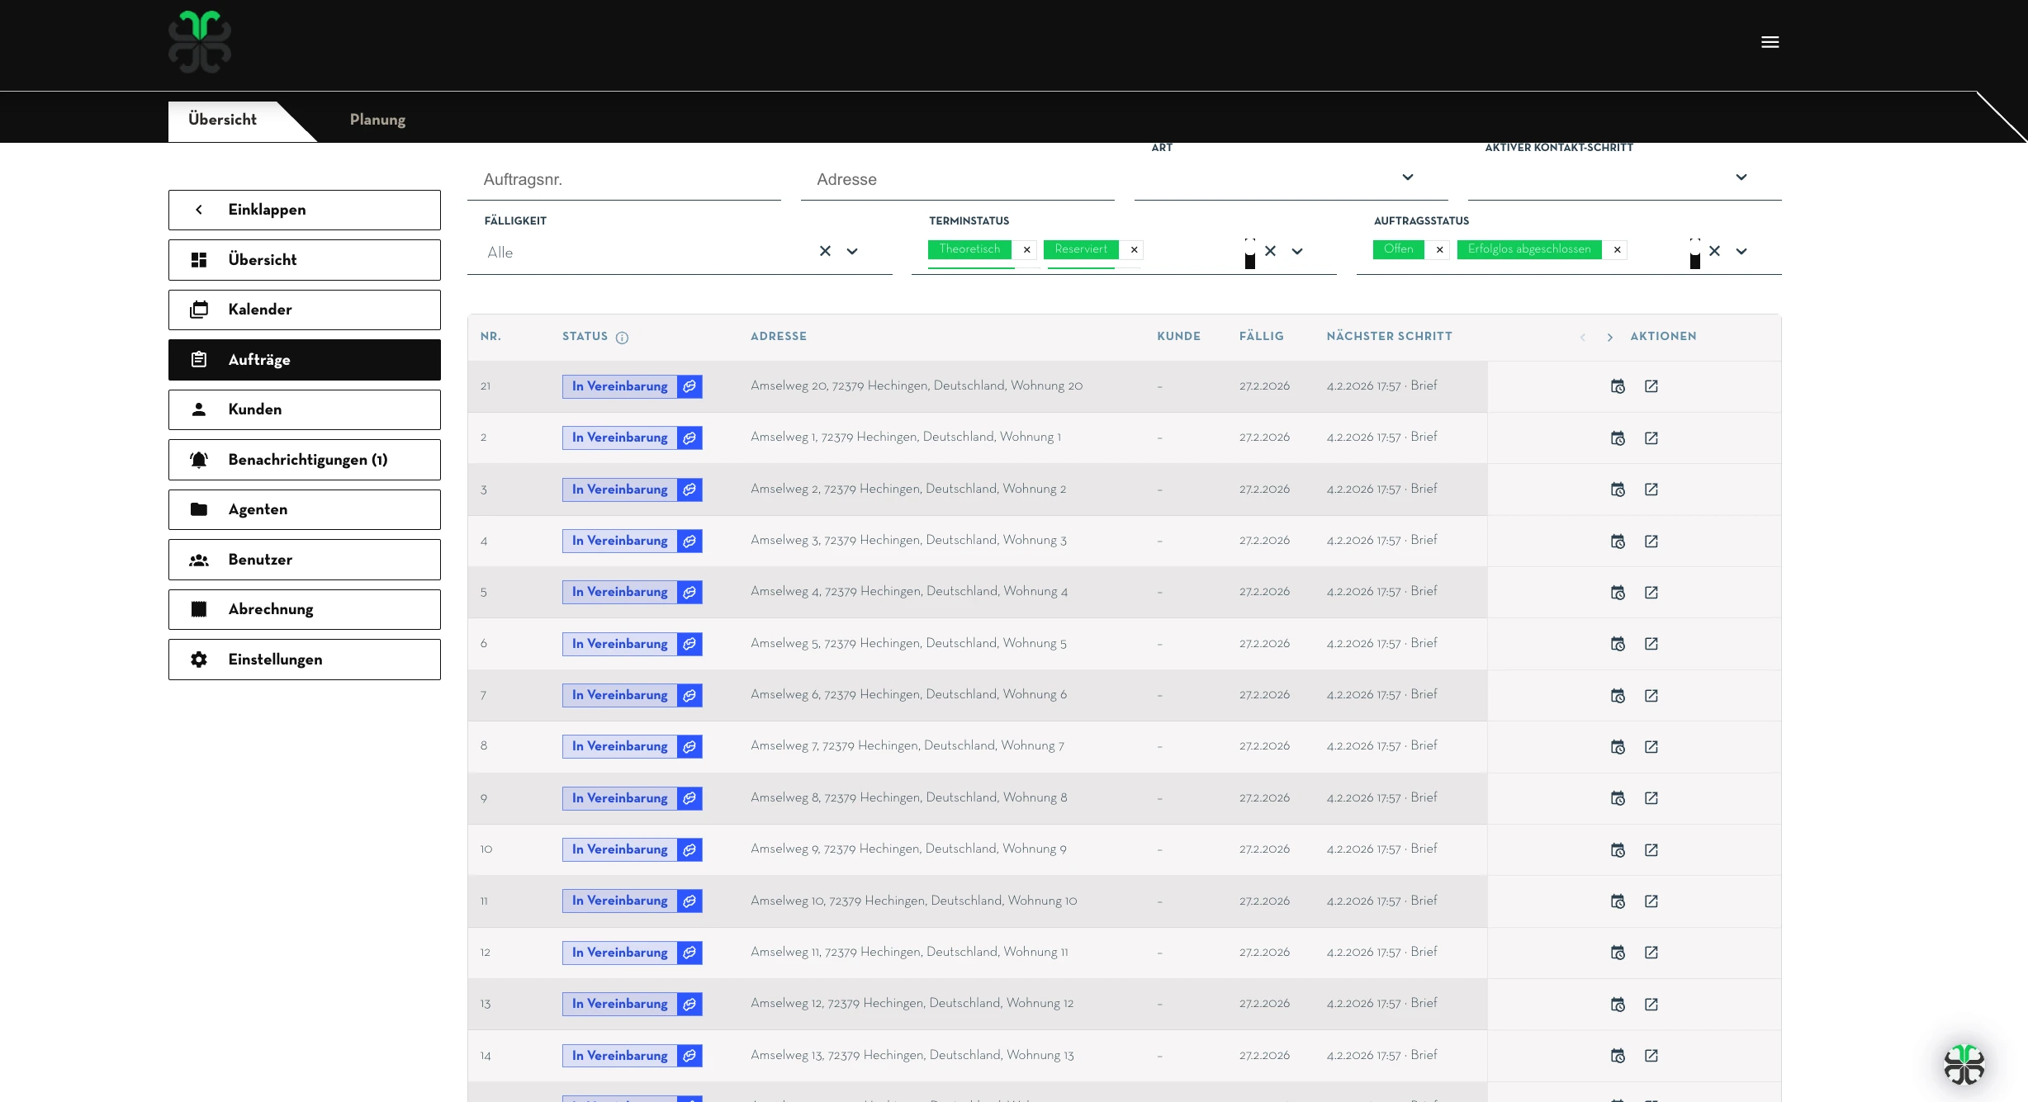Click the Einklappen collapse button
The image size is (2028, 1102).
[304, 210]
